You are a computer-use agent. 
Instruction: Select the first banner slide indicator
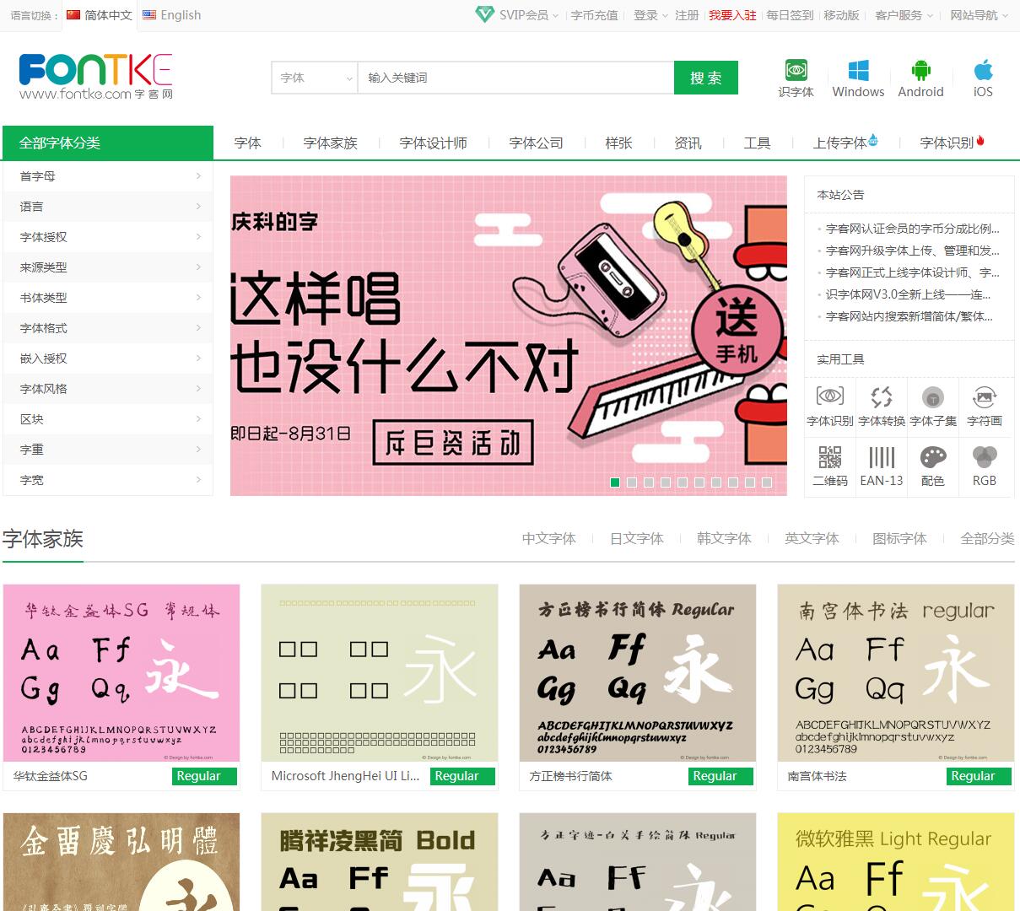coord(615,482)
